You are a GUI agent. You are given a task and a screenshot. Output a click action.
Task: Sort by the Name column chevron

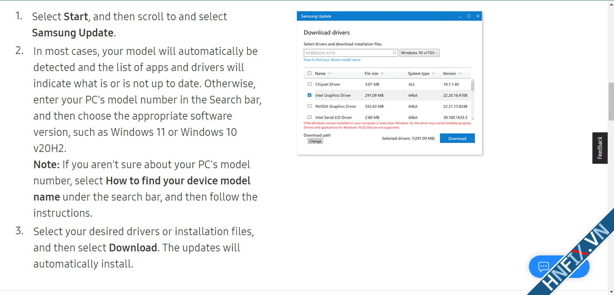click(x=330, y=73)
